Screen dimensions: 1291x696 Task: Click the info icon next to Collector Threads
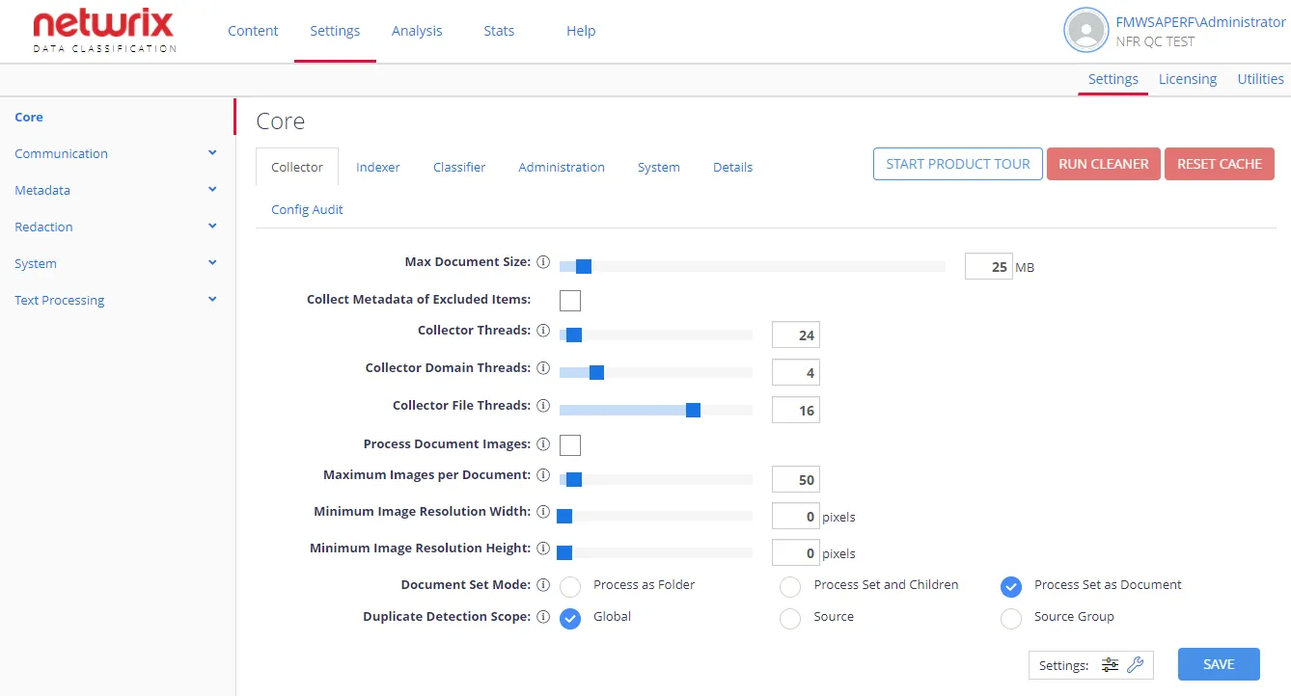[543, 331]
